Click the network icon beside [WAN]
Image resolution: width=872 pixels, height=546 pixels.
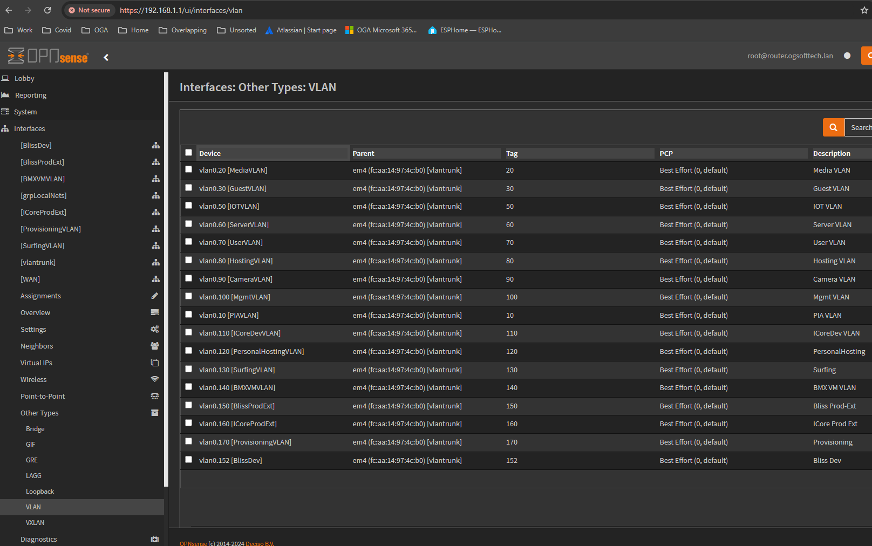tap(155, 279)
